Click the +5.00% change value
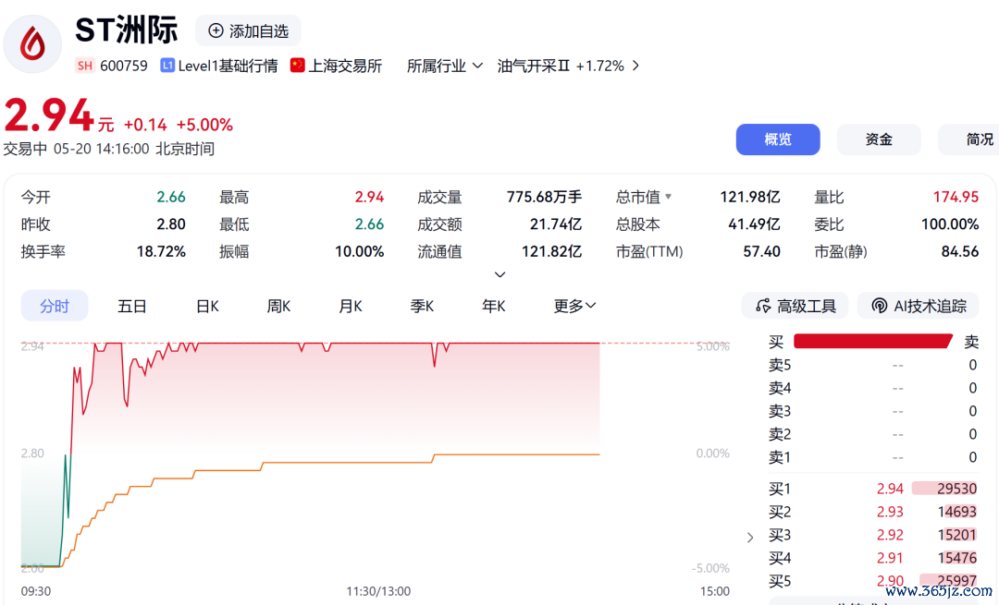 click(204, 124)
